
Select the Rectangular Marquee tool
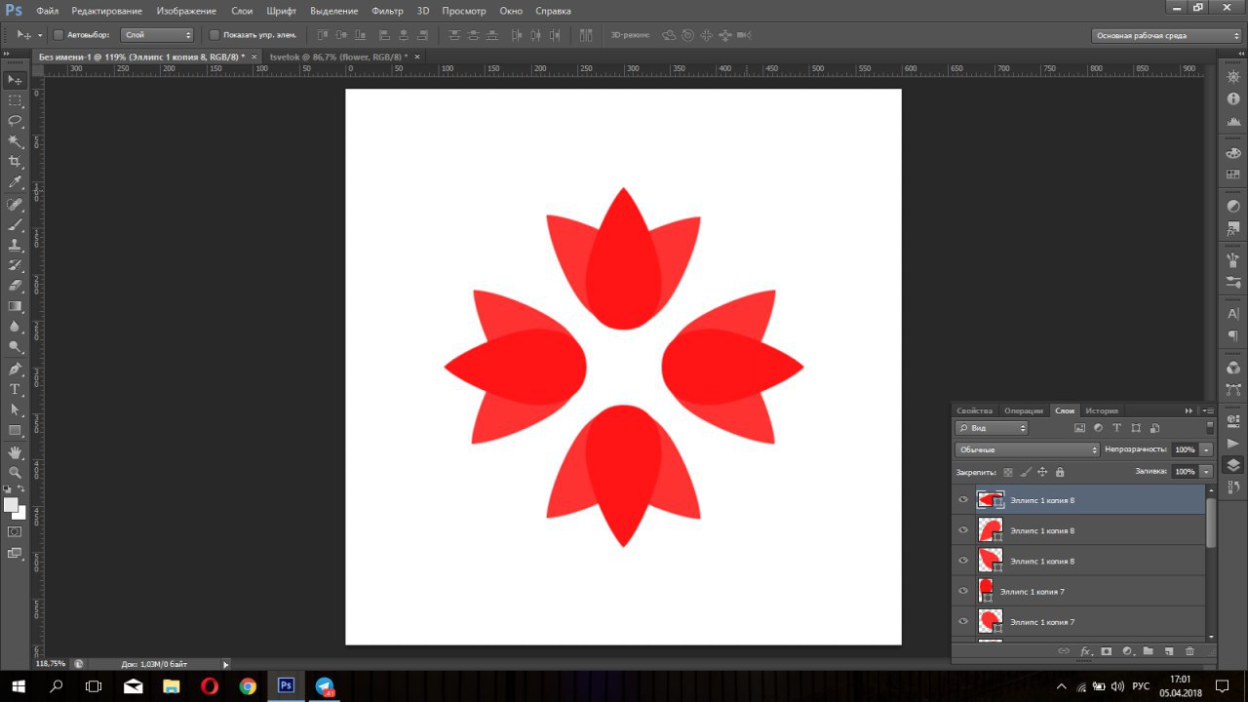(x=15, y=100)
